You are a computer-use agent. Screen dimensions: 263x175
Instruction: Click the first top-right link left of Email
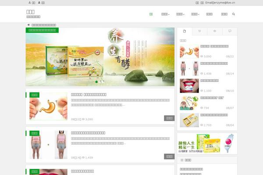[197, 3]
